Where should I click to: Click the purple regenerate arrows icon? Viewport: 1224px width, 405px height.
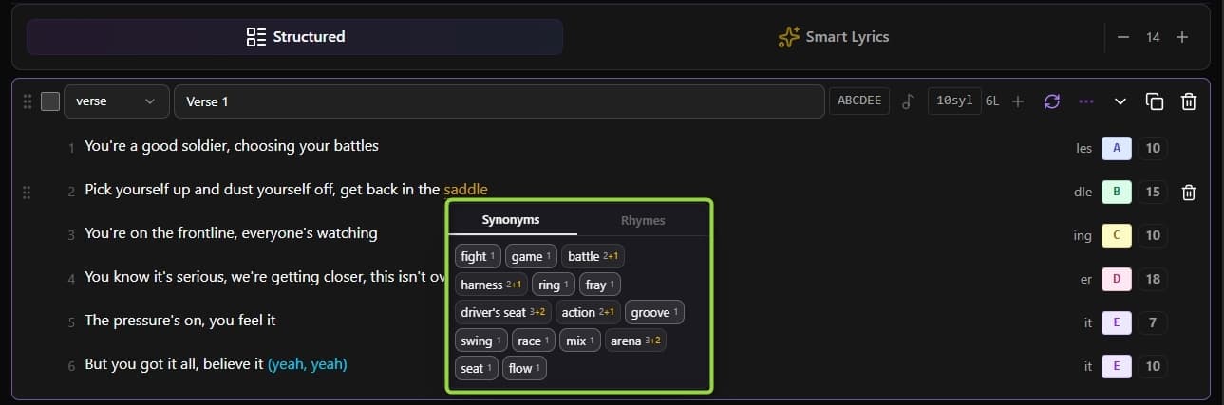coord(1051,101)
